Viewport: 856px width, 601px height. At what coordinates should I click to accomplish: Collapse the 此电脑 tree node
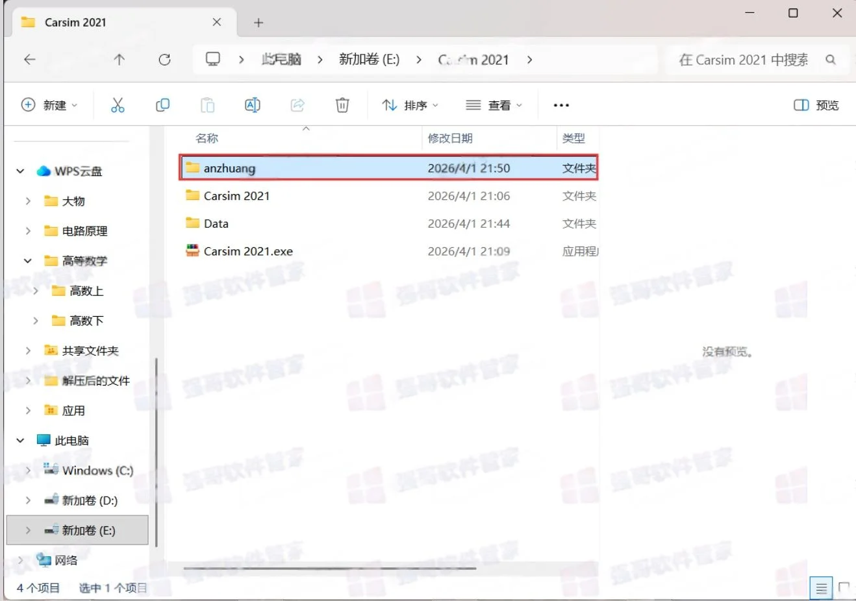point(20,440)
